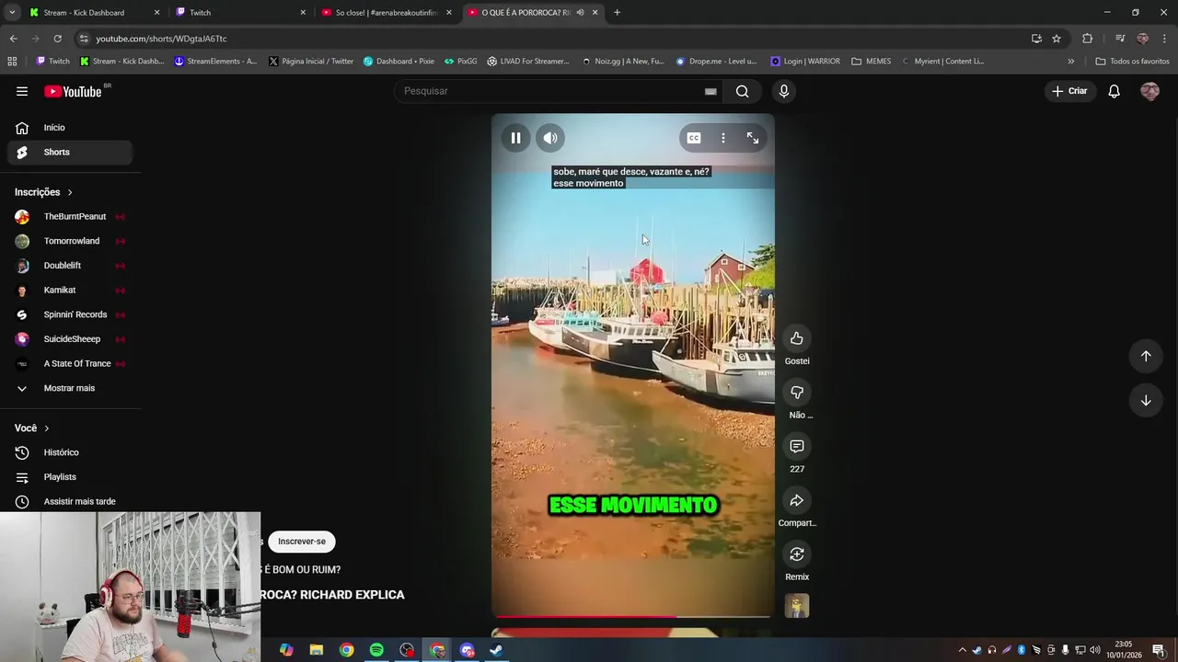
Task: Open YouTube guide hamburger menu
Action: (x=22, y=91)
